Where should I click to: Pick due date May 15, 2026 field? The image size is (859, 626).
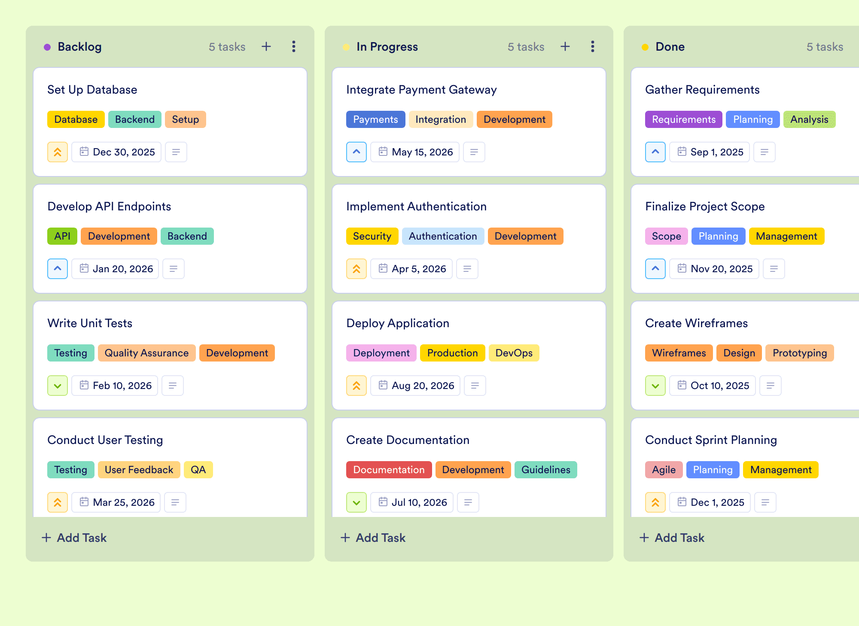[415, 152]
